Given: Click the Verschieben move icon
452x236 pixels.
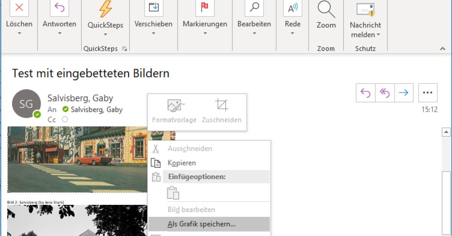Looking at the screenshot, I should tap(154, 8).
